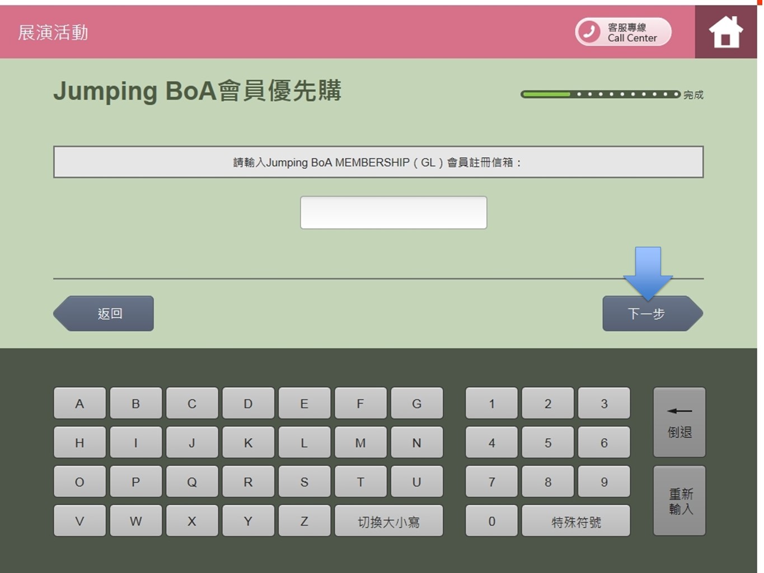This screenshot has height=573, width=764.
Task: Tap the number 7 key
Action: 491,482
